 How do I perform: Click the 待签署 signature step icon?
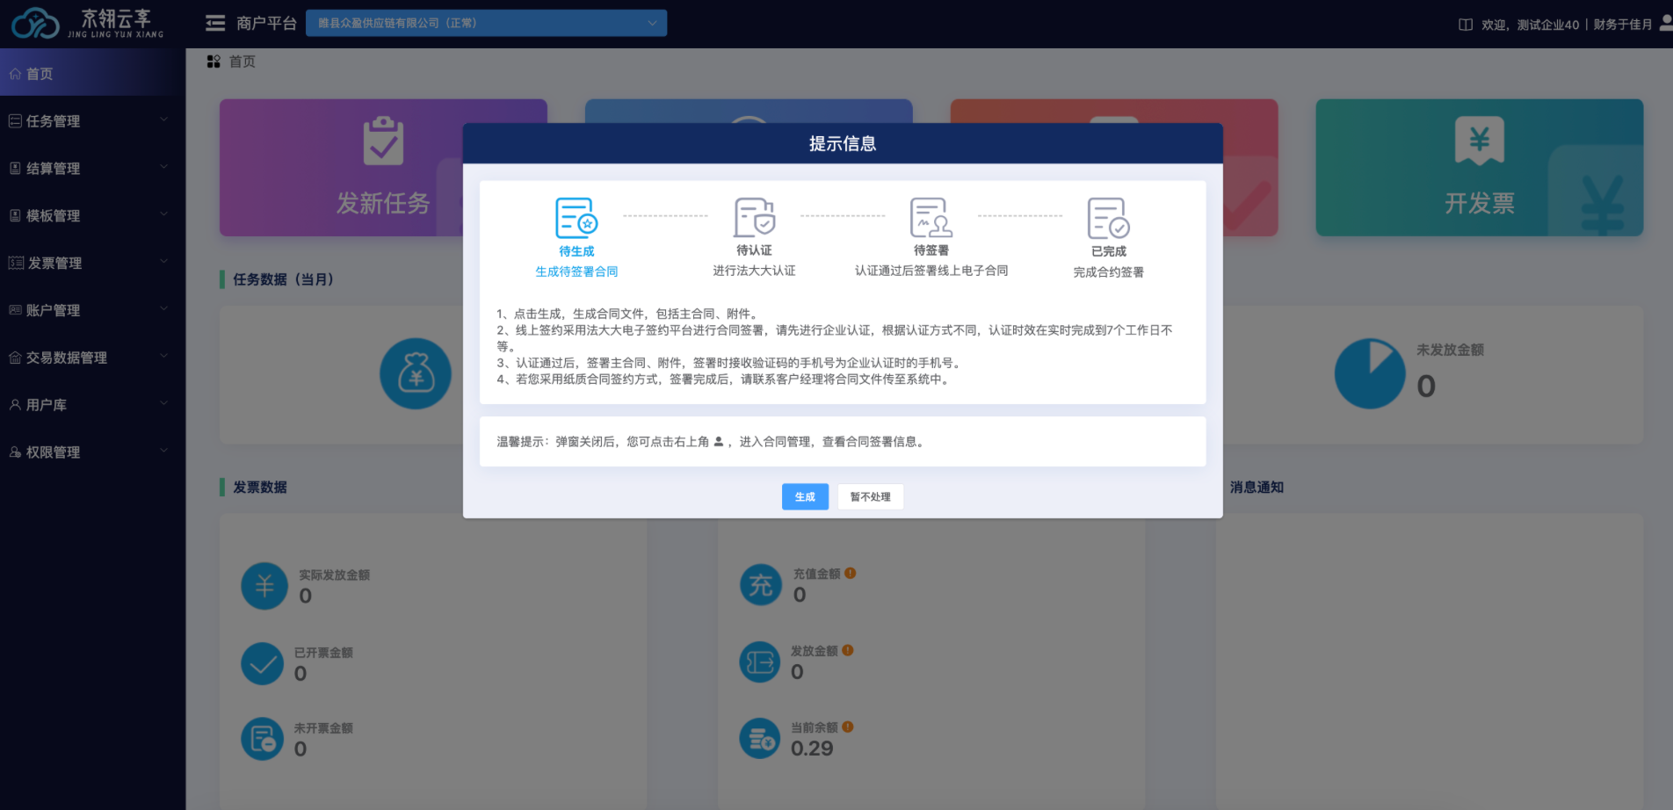click(x=931, y=218)
